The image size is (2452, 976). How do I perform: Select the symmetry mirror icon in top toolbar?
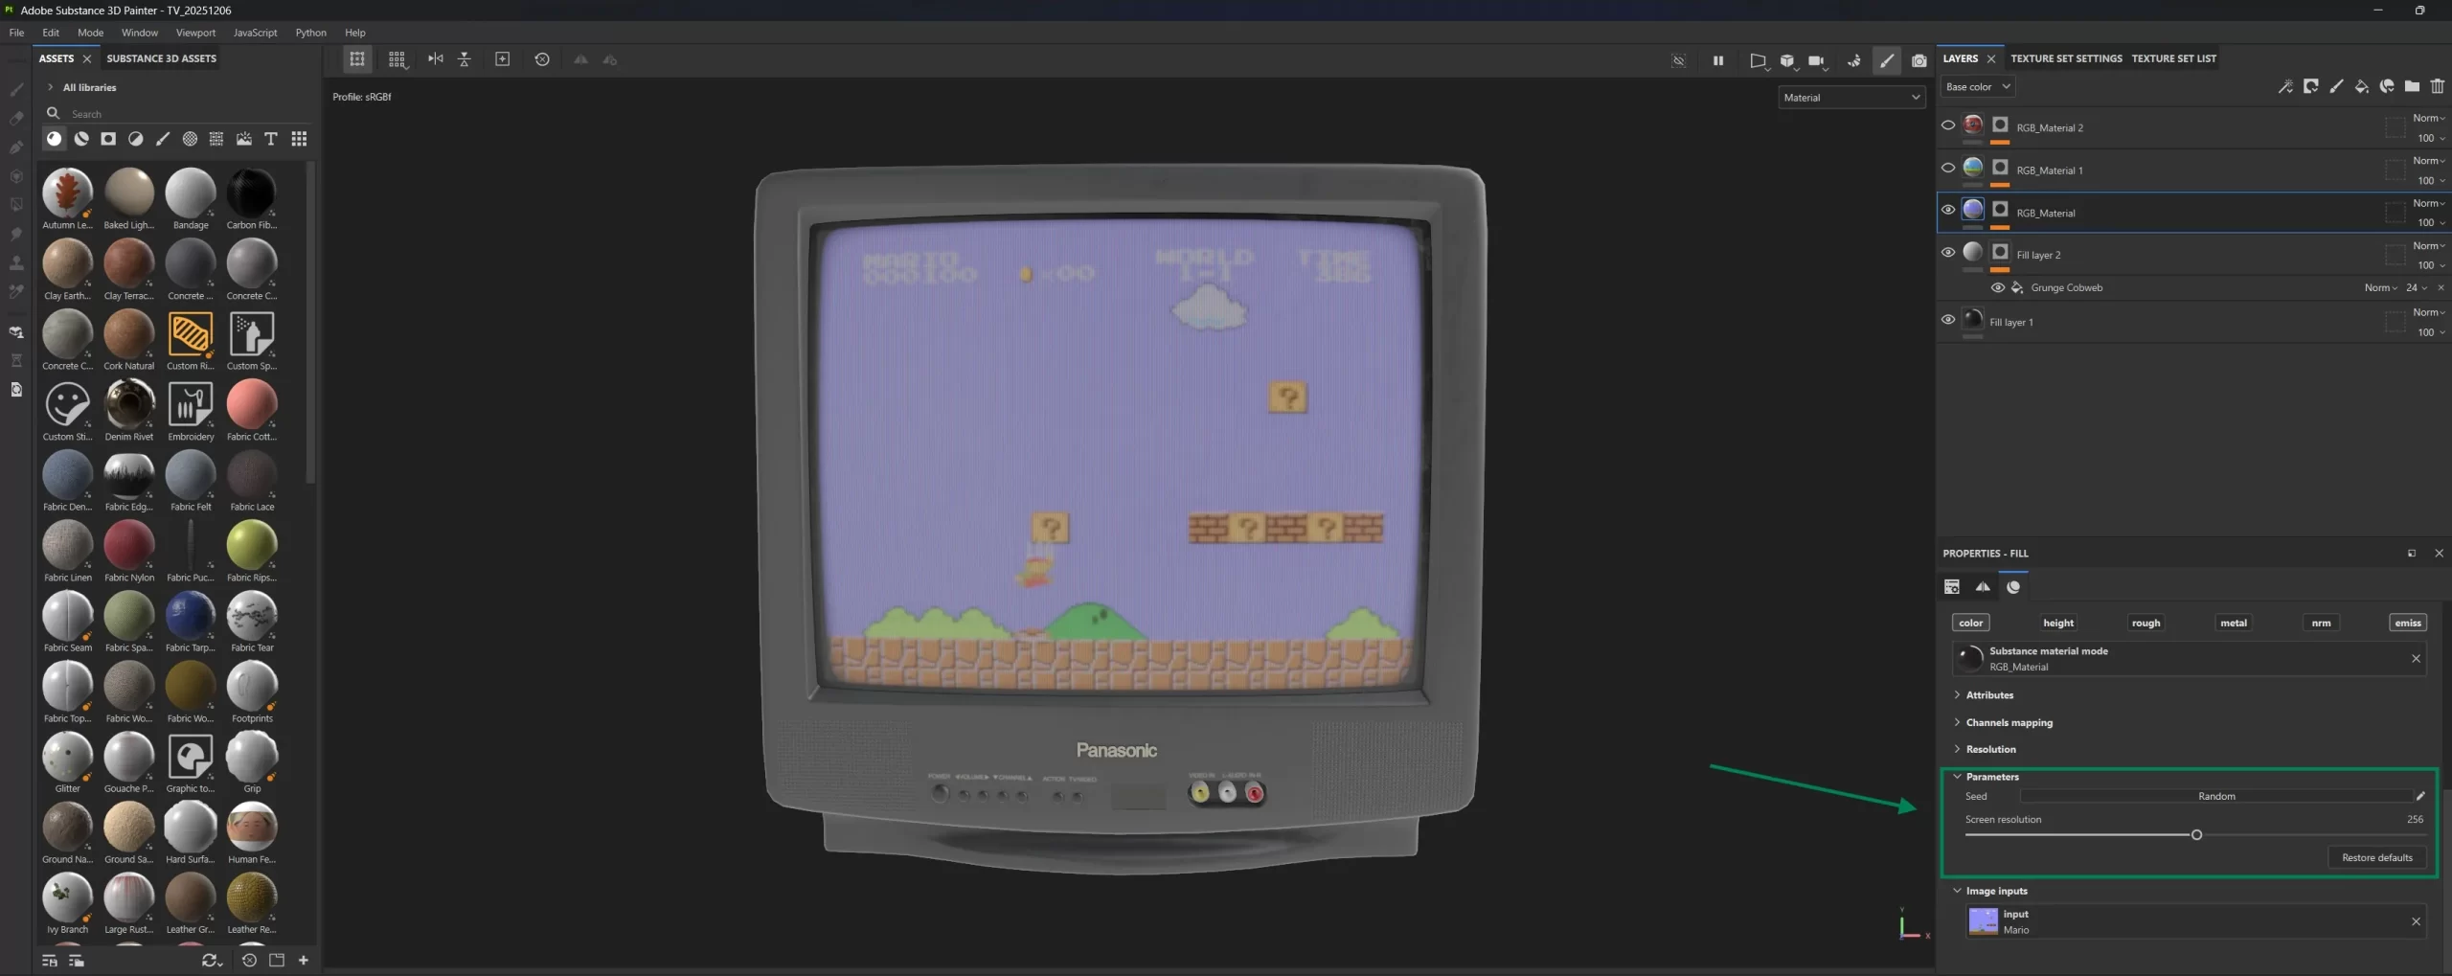pyautogui.click(x=436, y=59)
